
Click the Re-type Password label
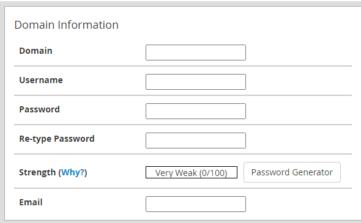(x=57, y=139)
